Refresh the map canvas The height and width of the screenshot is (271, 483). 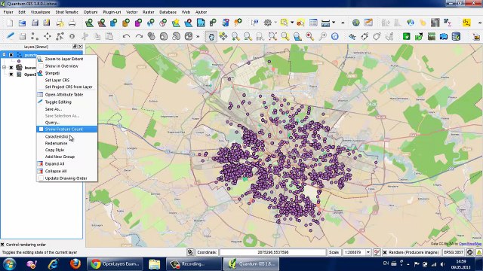[335, 36]
